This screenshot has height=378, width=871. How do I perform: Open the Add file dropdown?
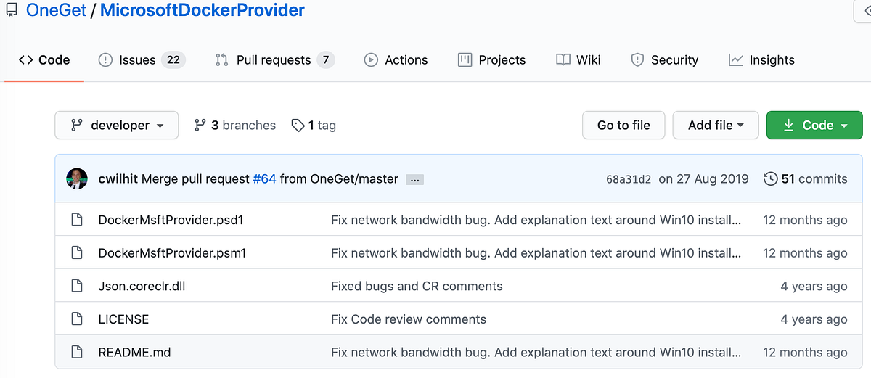pos(716,126)
